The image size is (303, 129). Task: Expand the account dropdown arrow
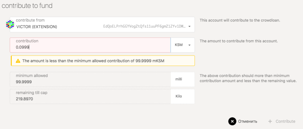(x=189, y=27)
